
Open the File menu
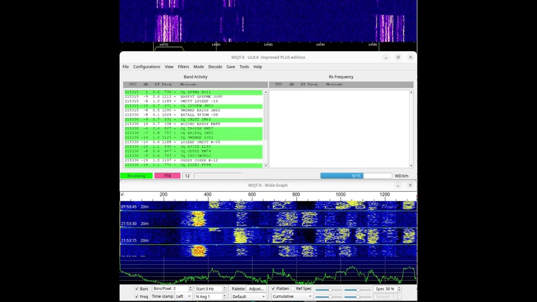coord(125,67)
